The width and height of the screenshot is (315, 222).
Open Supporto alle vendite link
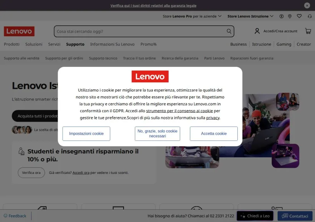(x=22, y=58)
